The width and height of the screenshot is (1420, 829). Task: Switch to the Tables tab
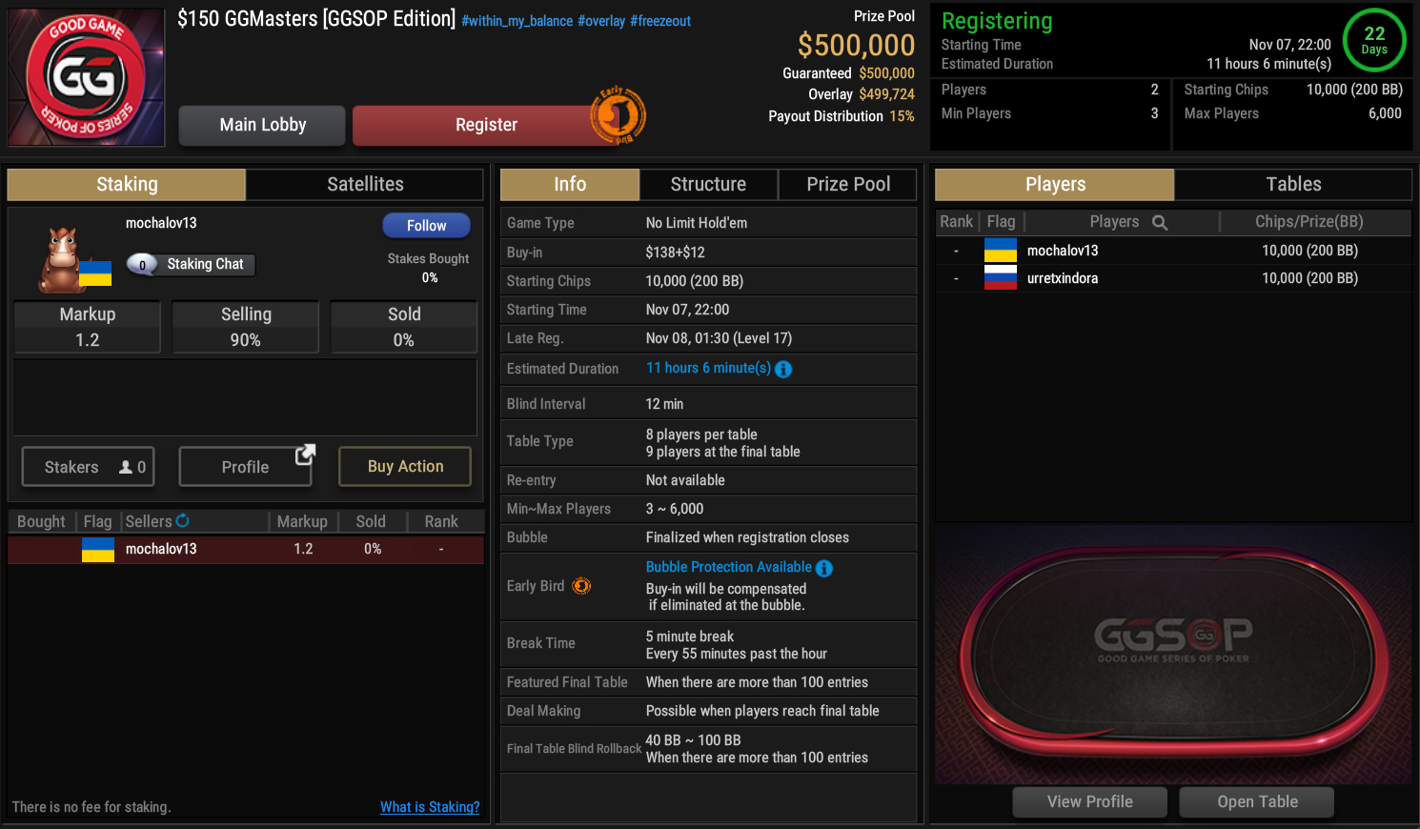pos(1293,184)
